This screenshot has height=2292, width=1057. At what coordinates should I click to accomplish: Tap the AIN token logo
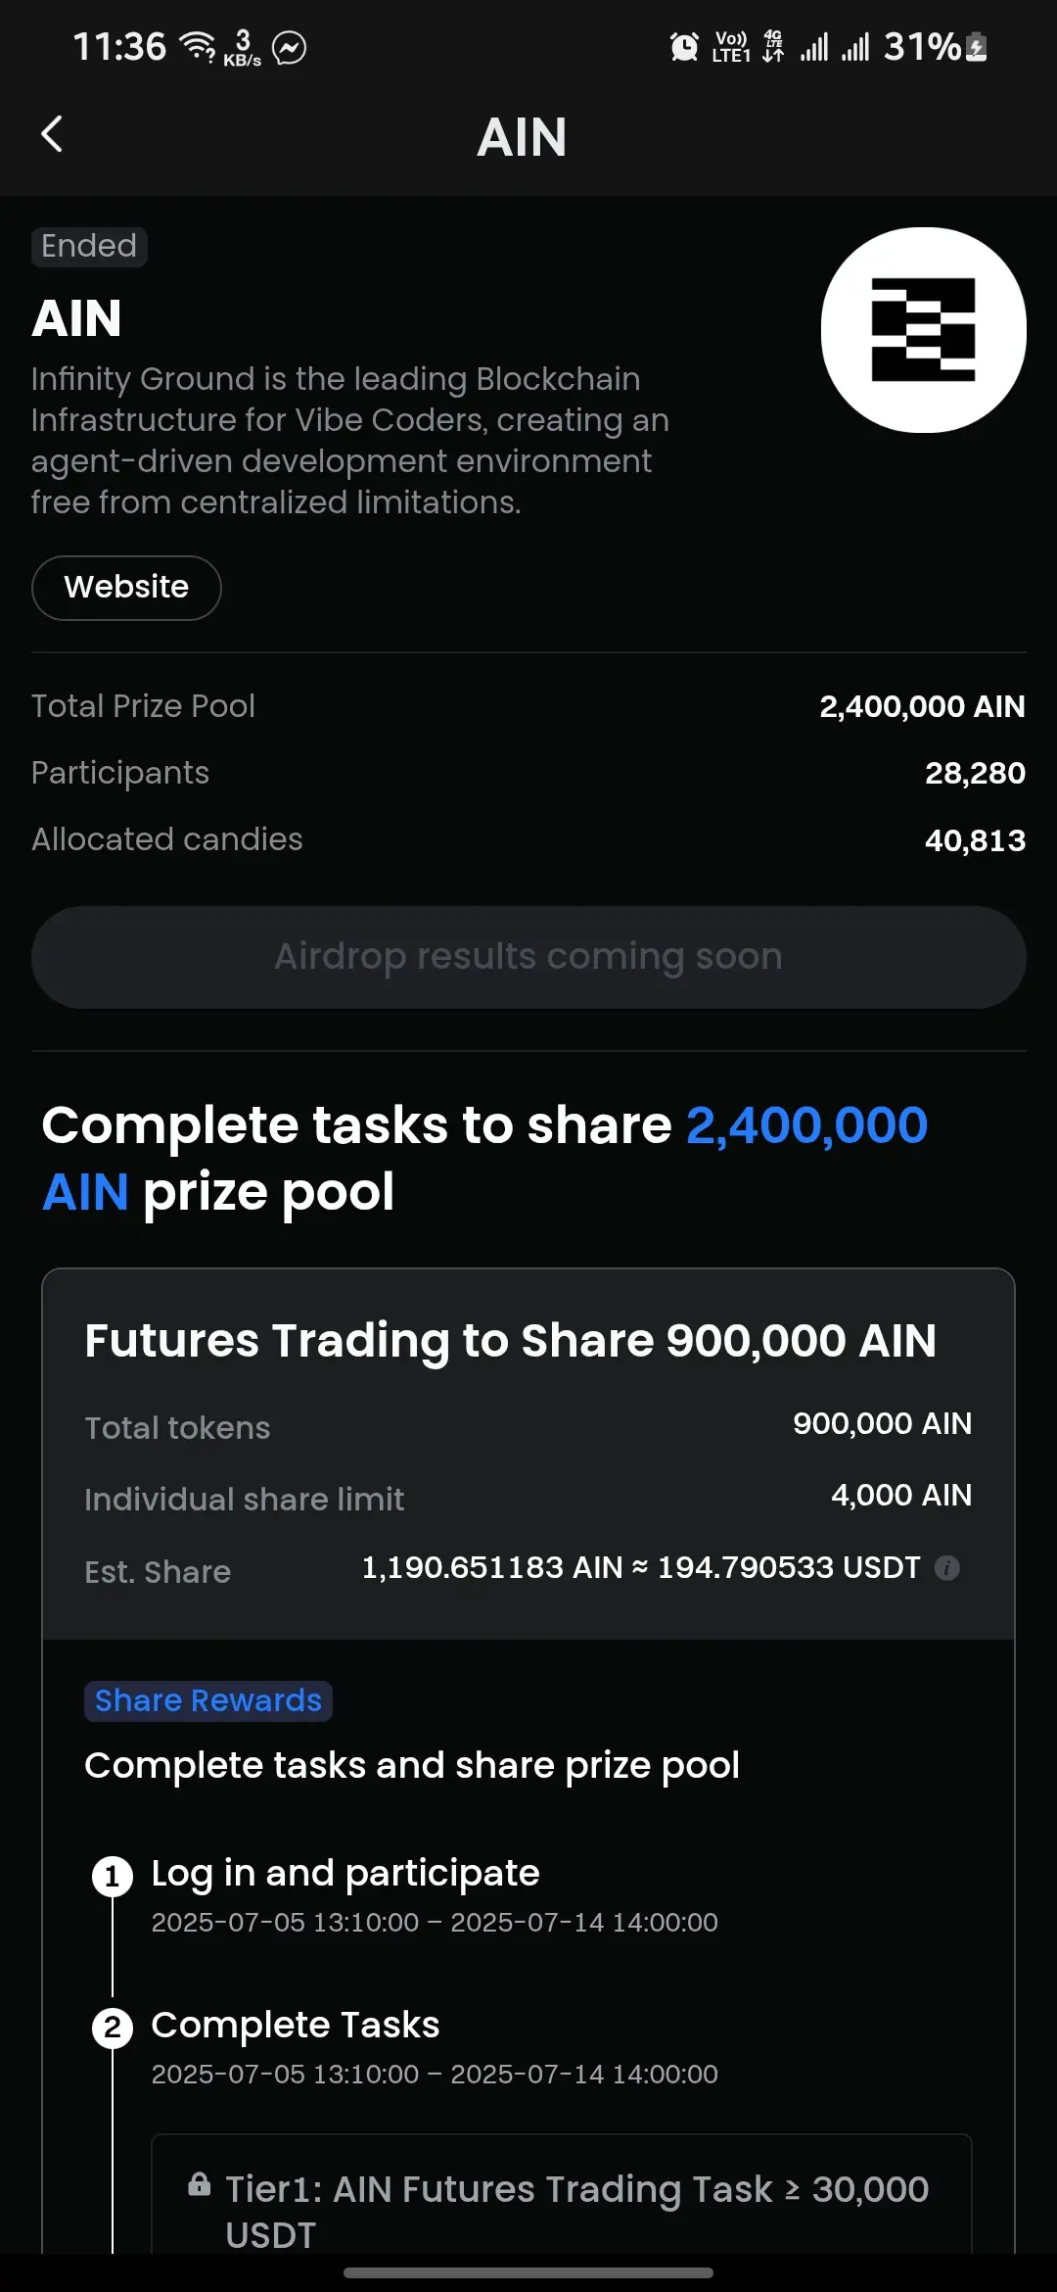(x=923, y=330)
